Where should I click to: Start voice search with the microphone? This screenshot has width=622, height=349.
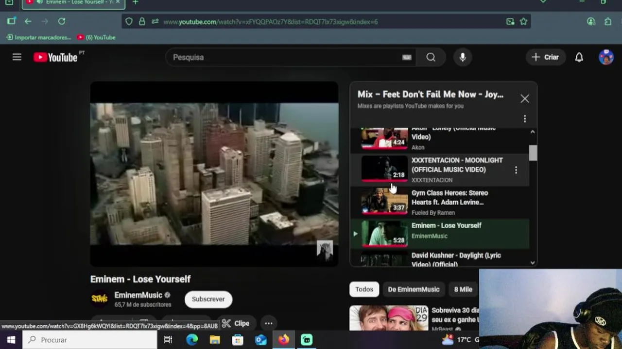pos(463,57)
